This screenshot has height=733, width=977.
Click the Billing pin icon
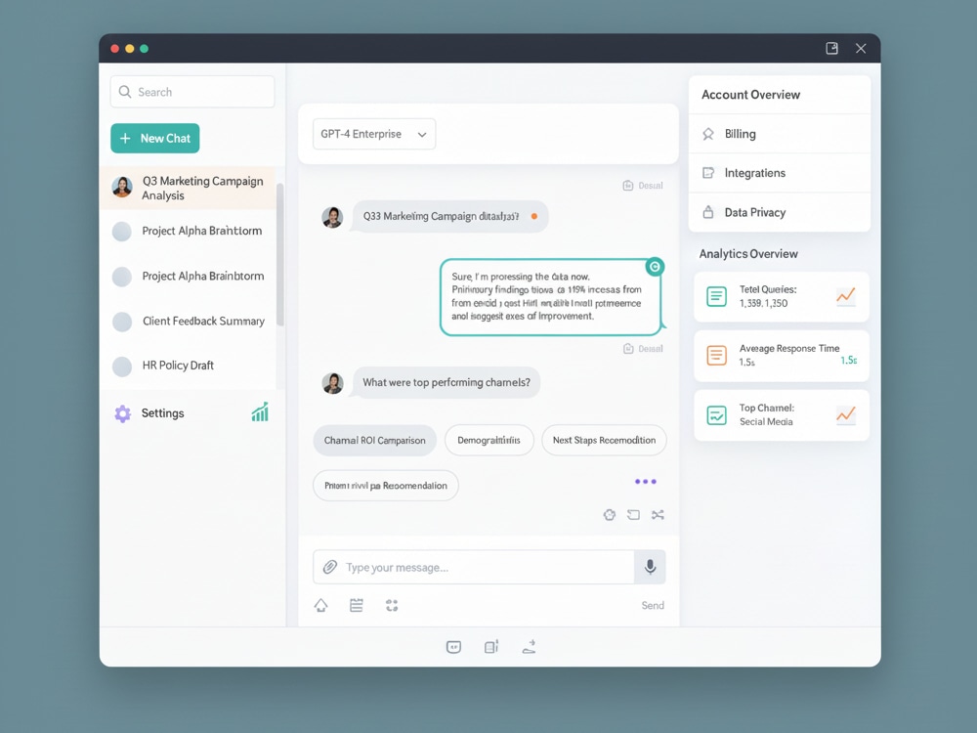[x=707, y=134]
